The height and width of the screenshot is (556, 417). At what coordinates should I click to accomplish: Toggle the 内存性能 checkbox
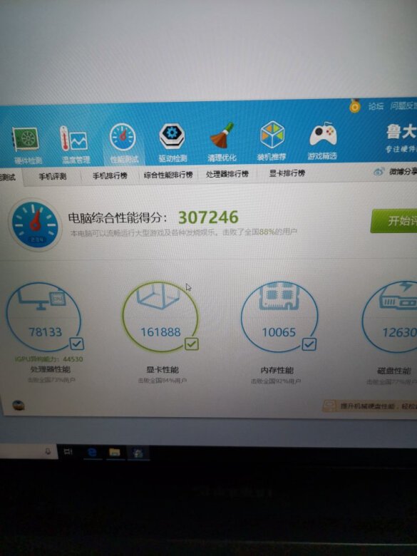pos(309,344)
